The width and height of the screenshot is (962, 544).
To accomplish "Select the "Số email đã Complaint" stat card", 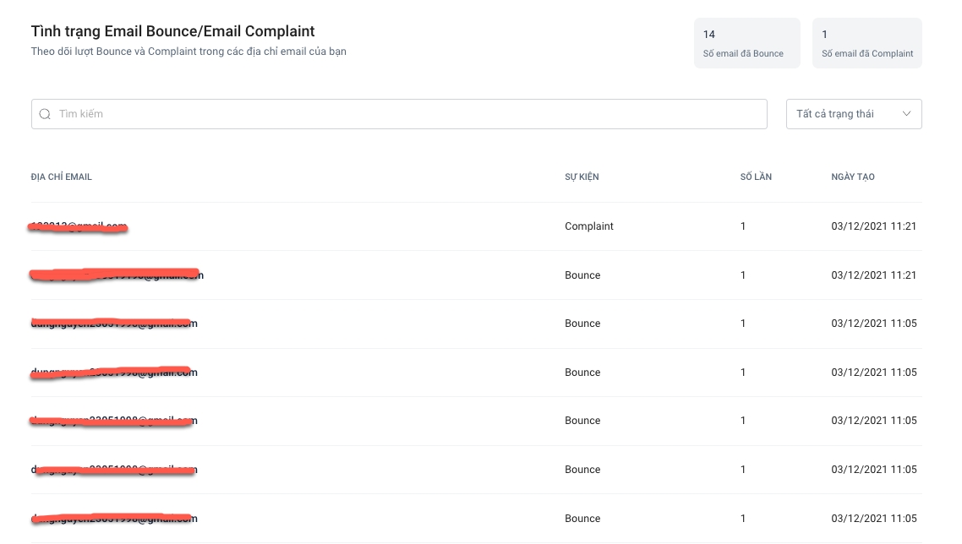I will click(x=866, y=43).
